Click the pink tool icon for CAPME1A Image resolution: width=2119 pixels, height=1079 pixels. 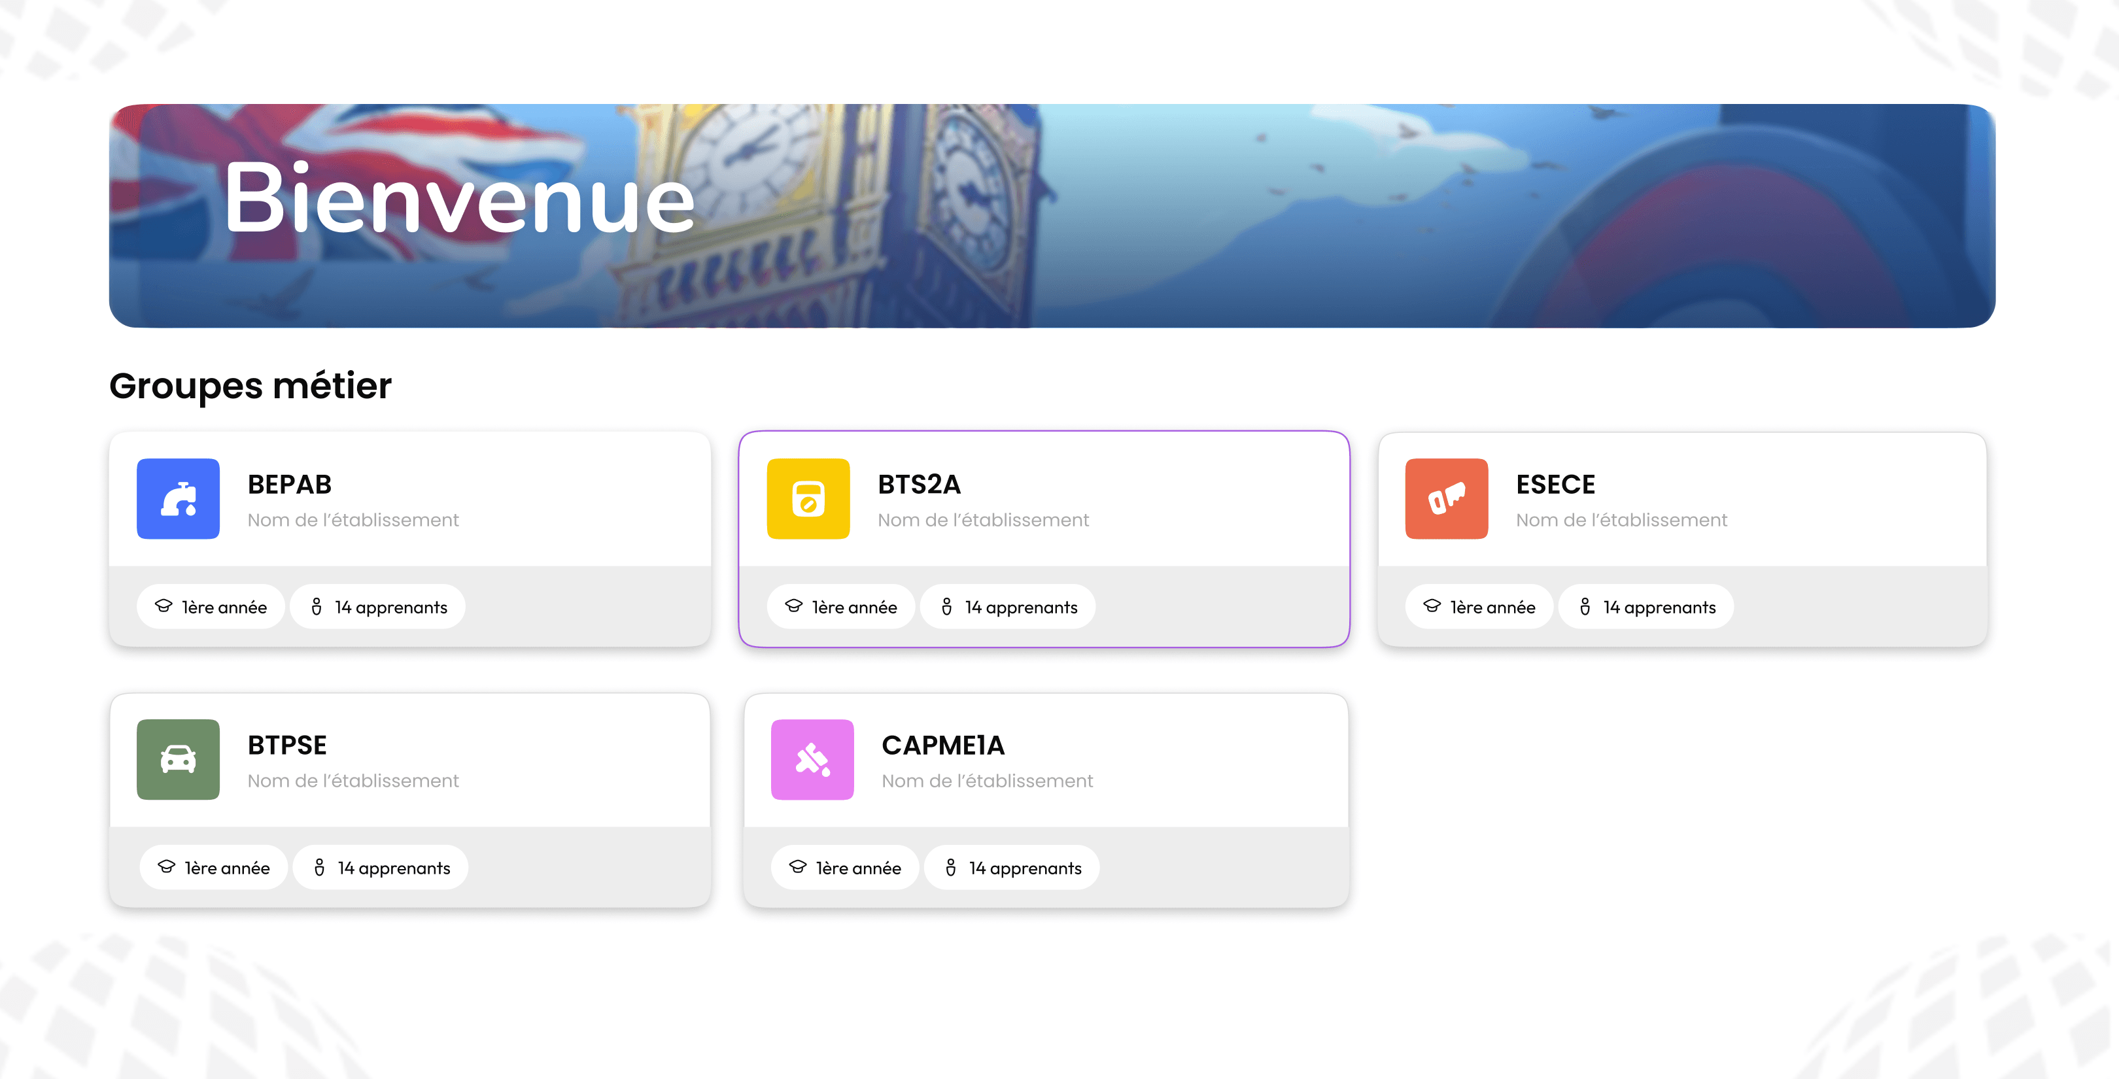812,759
